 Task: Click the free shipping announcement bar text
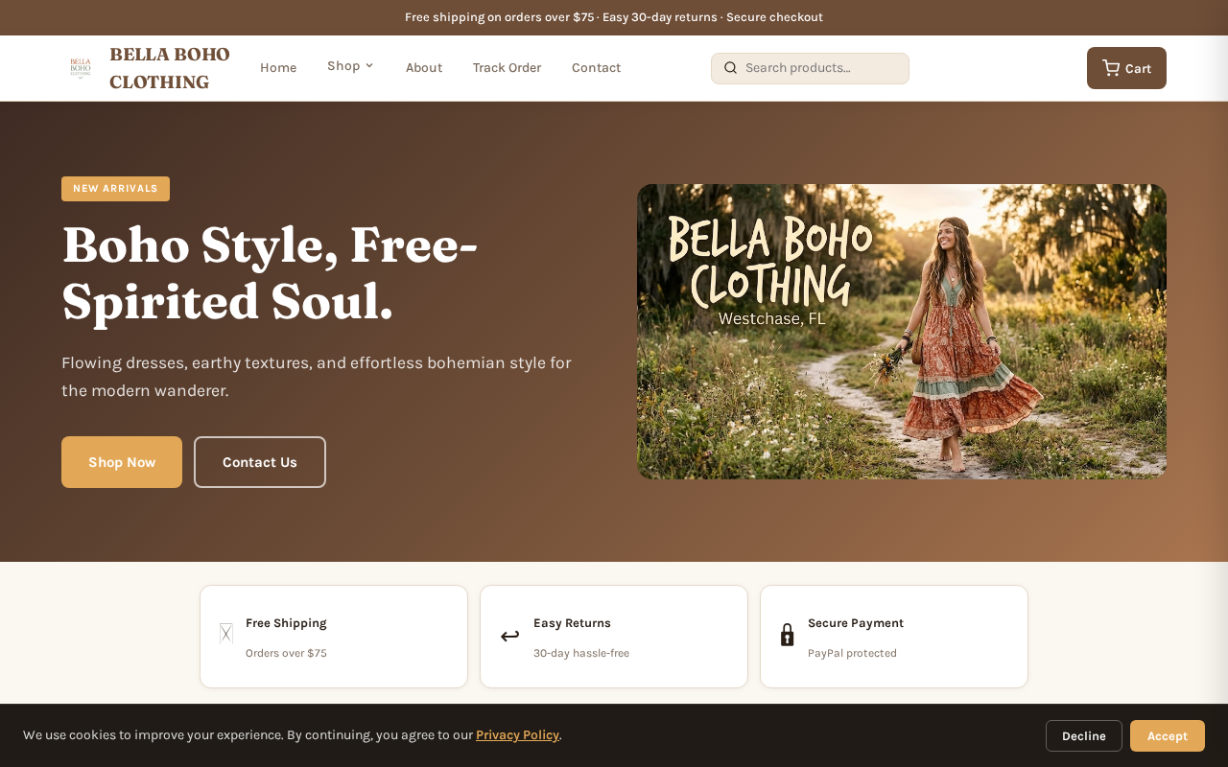[614, 17]
